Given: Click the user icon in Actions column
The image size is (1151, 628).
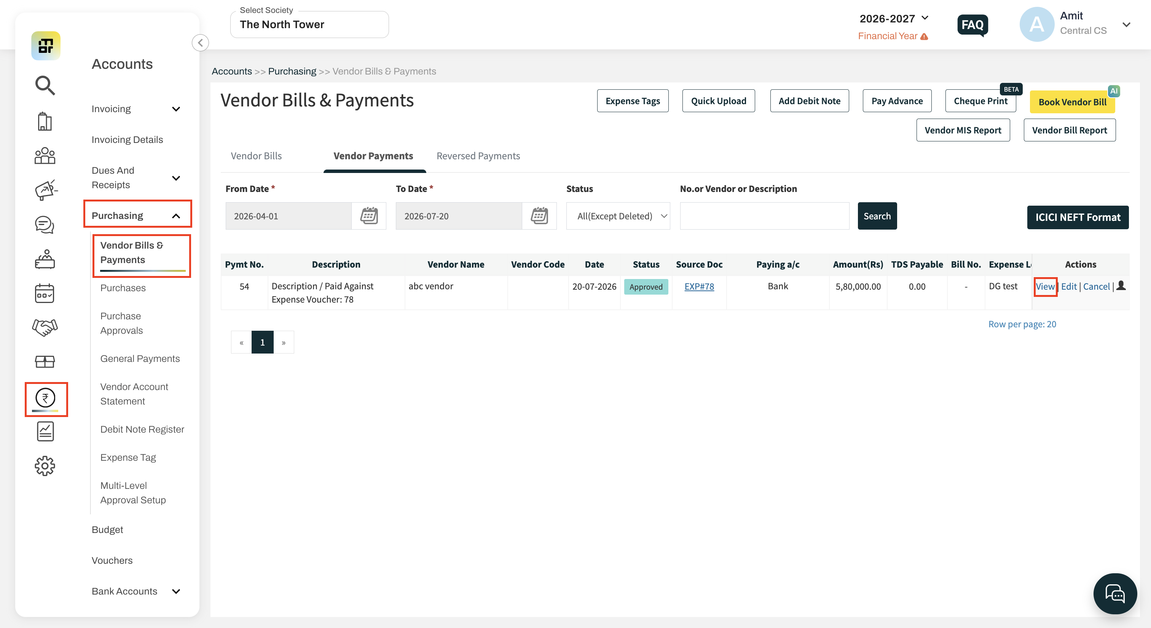Looking at the screenshot, I should click(1121, 286).
